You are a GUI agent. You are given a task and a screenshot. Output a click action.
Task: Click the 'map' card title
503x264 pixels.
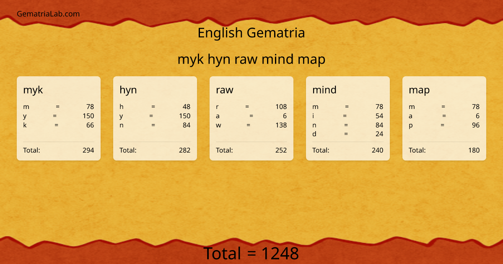tap(419, 90)
